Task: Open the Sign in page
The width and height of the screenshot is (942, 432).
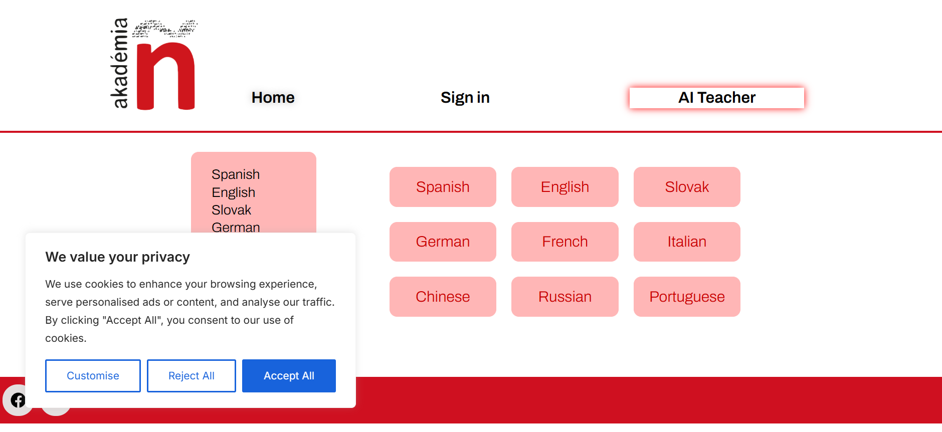Action: (x=465, y=97)
